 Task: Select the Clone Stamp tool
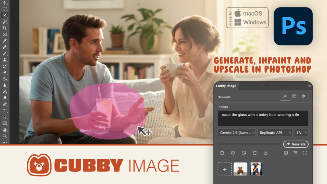[5, 60]
